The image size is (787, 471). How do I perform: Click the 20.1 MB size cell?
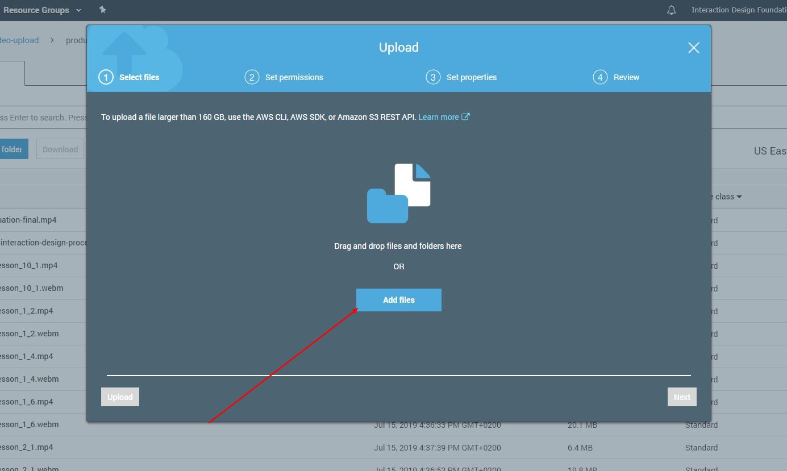click(582, 425)
